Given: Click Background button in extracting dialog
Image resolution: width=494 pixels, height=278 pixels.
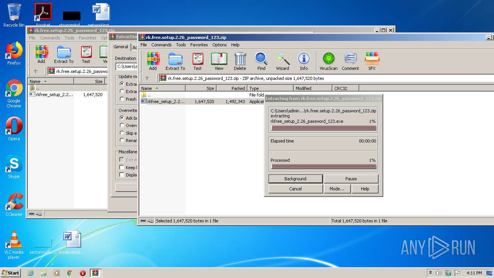Looking at the screenshot, I should click(295, 179).
